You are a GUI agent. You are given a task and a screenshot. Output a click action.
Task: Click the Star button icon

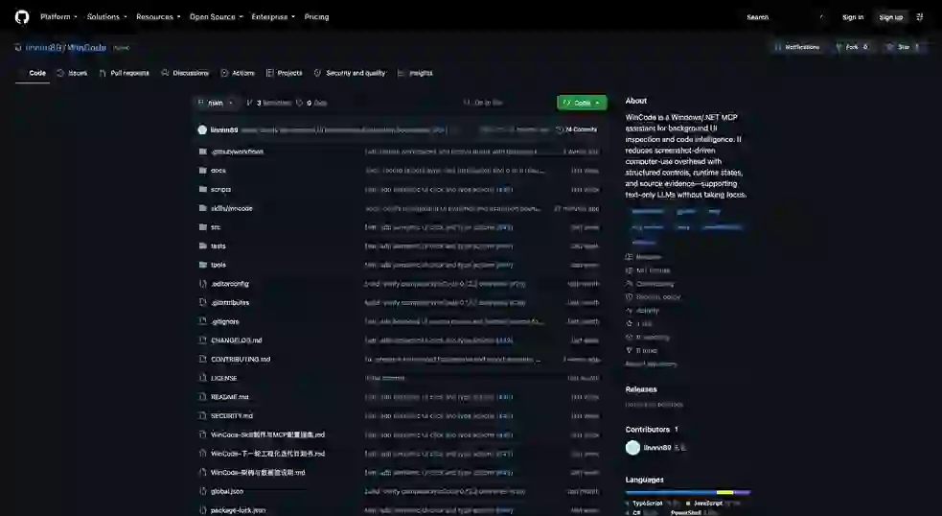pos(889,47)
